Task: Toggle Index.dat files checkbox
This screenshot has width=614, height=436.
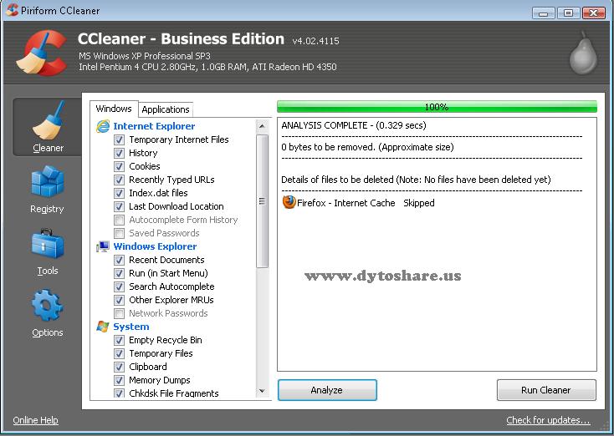Action: pos(119,193)
